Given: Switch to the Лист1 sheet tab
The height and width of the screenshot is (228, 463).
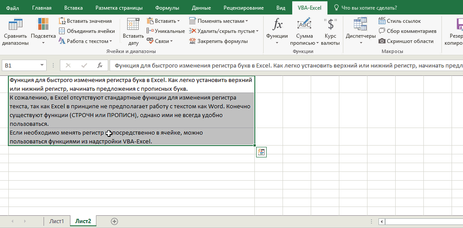Looking at the screenshot, I should coord(56,221).
